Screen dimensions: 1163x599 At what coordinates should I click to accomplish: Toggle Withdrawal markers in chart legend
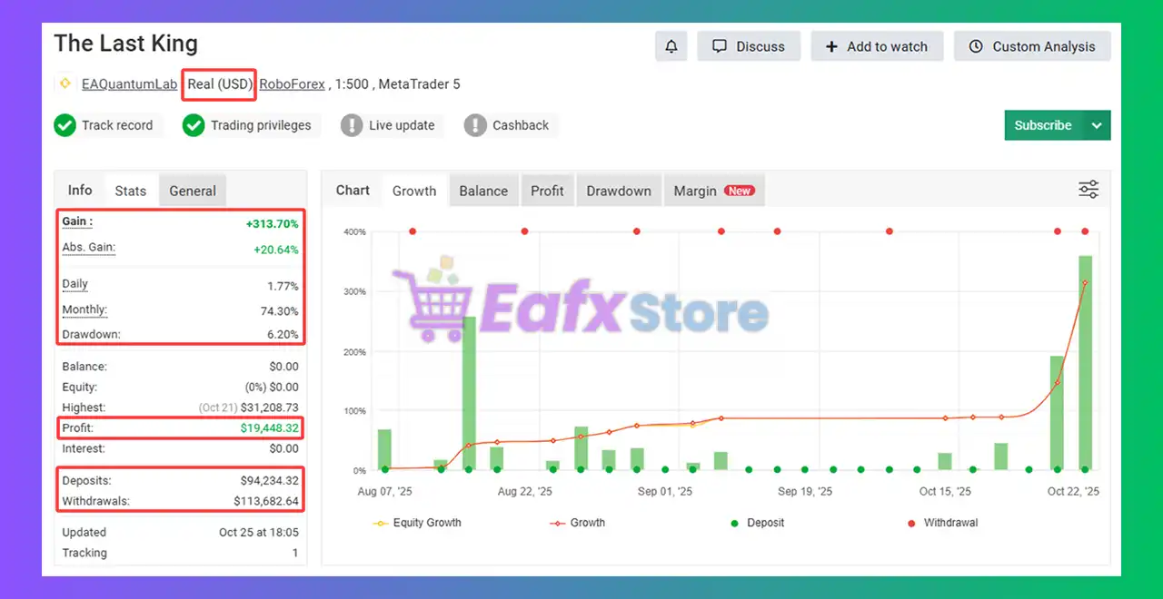coord(942,523)
